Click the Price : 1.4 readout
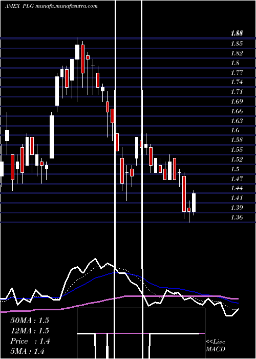The image size is (256, 359). click(x=30, y=341)
